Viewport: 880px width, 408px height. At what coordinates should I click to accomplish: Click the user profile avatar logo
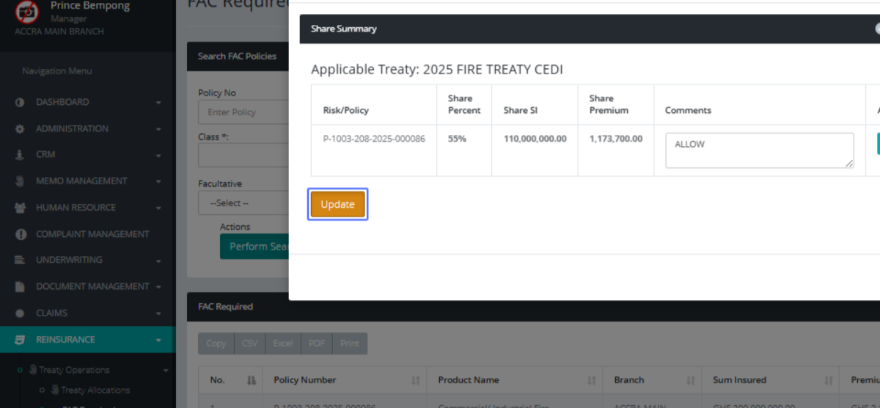click(x=27, y=11)
